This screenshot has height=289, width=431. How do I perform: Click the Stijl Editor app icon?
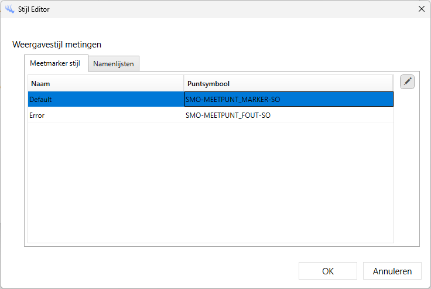(x=9, y=9)
